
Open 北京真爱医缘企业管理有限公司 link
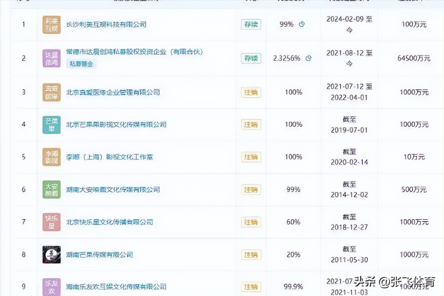coord(113,92)
